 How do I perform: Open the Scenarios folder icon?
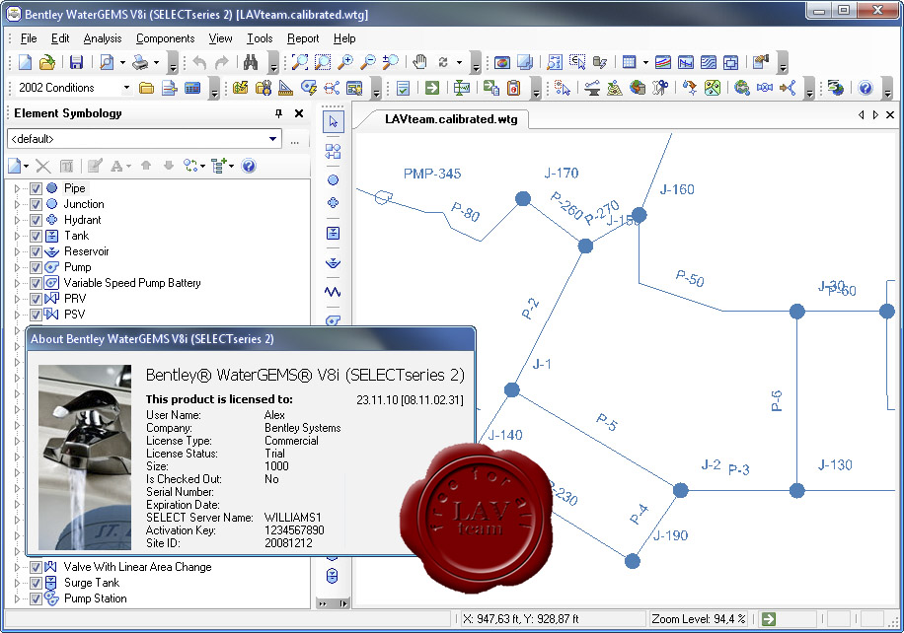click(146, 88)
